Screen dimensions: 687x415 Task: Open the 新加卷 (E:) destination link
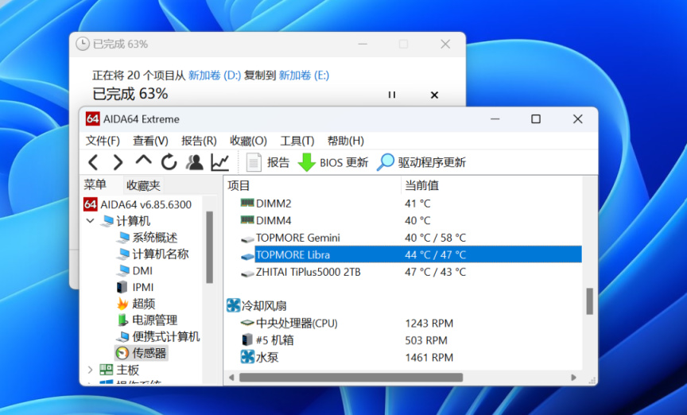pos(304,76)
